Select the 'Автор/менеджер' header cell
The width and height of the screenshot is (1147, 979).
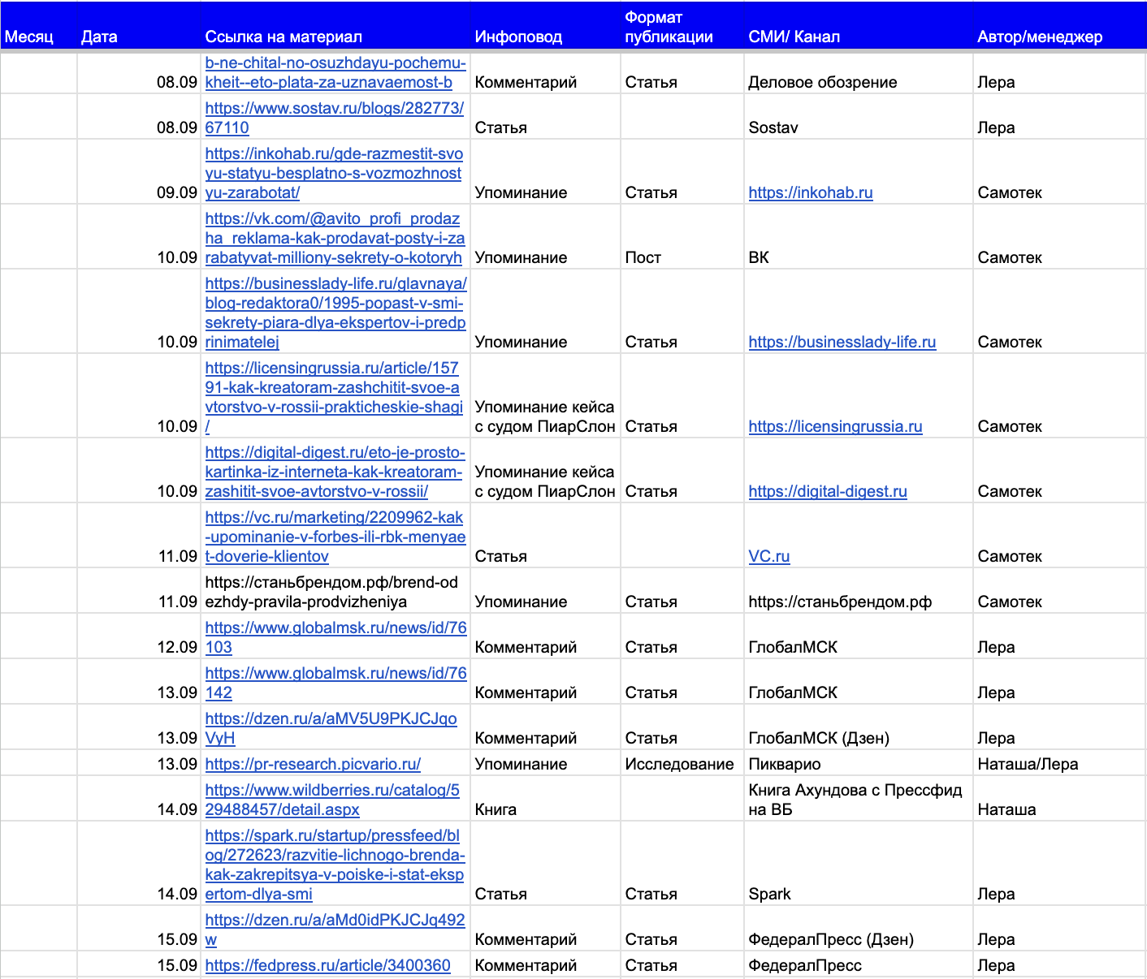click(1060, 27)
